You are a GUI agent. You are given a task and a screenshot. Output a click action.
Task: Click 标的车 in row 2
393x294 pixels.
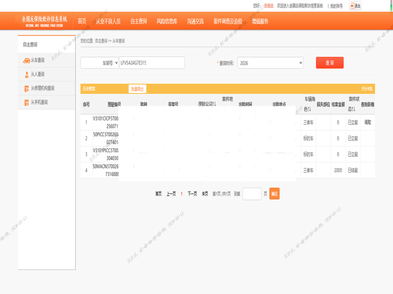309,138
